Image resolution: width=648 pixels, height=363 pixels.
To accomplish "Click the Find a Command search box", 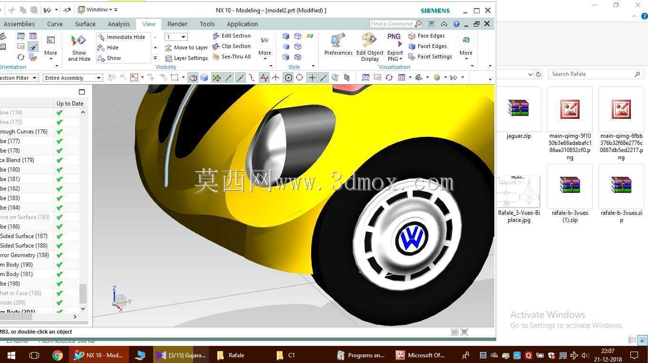I will click(x=395, y=24).
